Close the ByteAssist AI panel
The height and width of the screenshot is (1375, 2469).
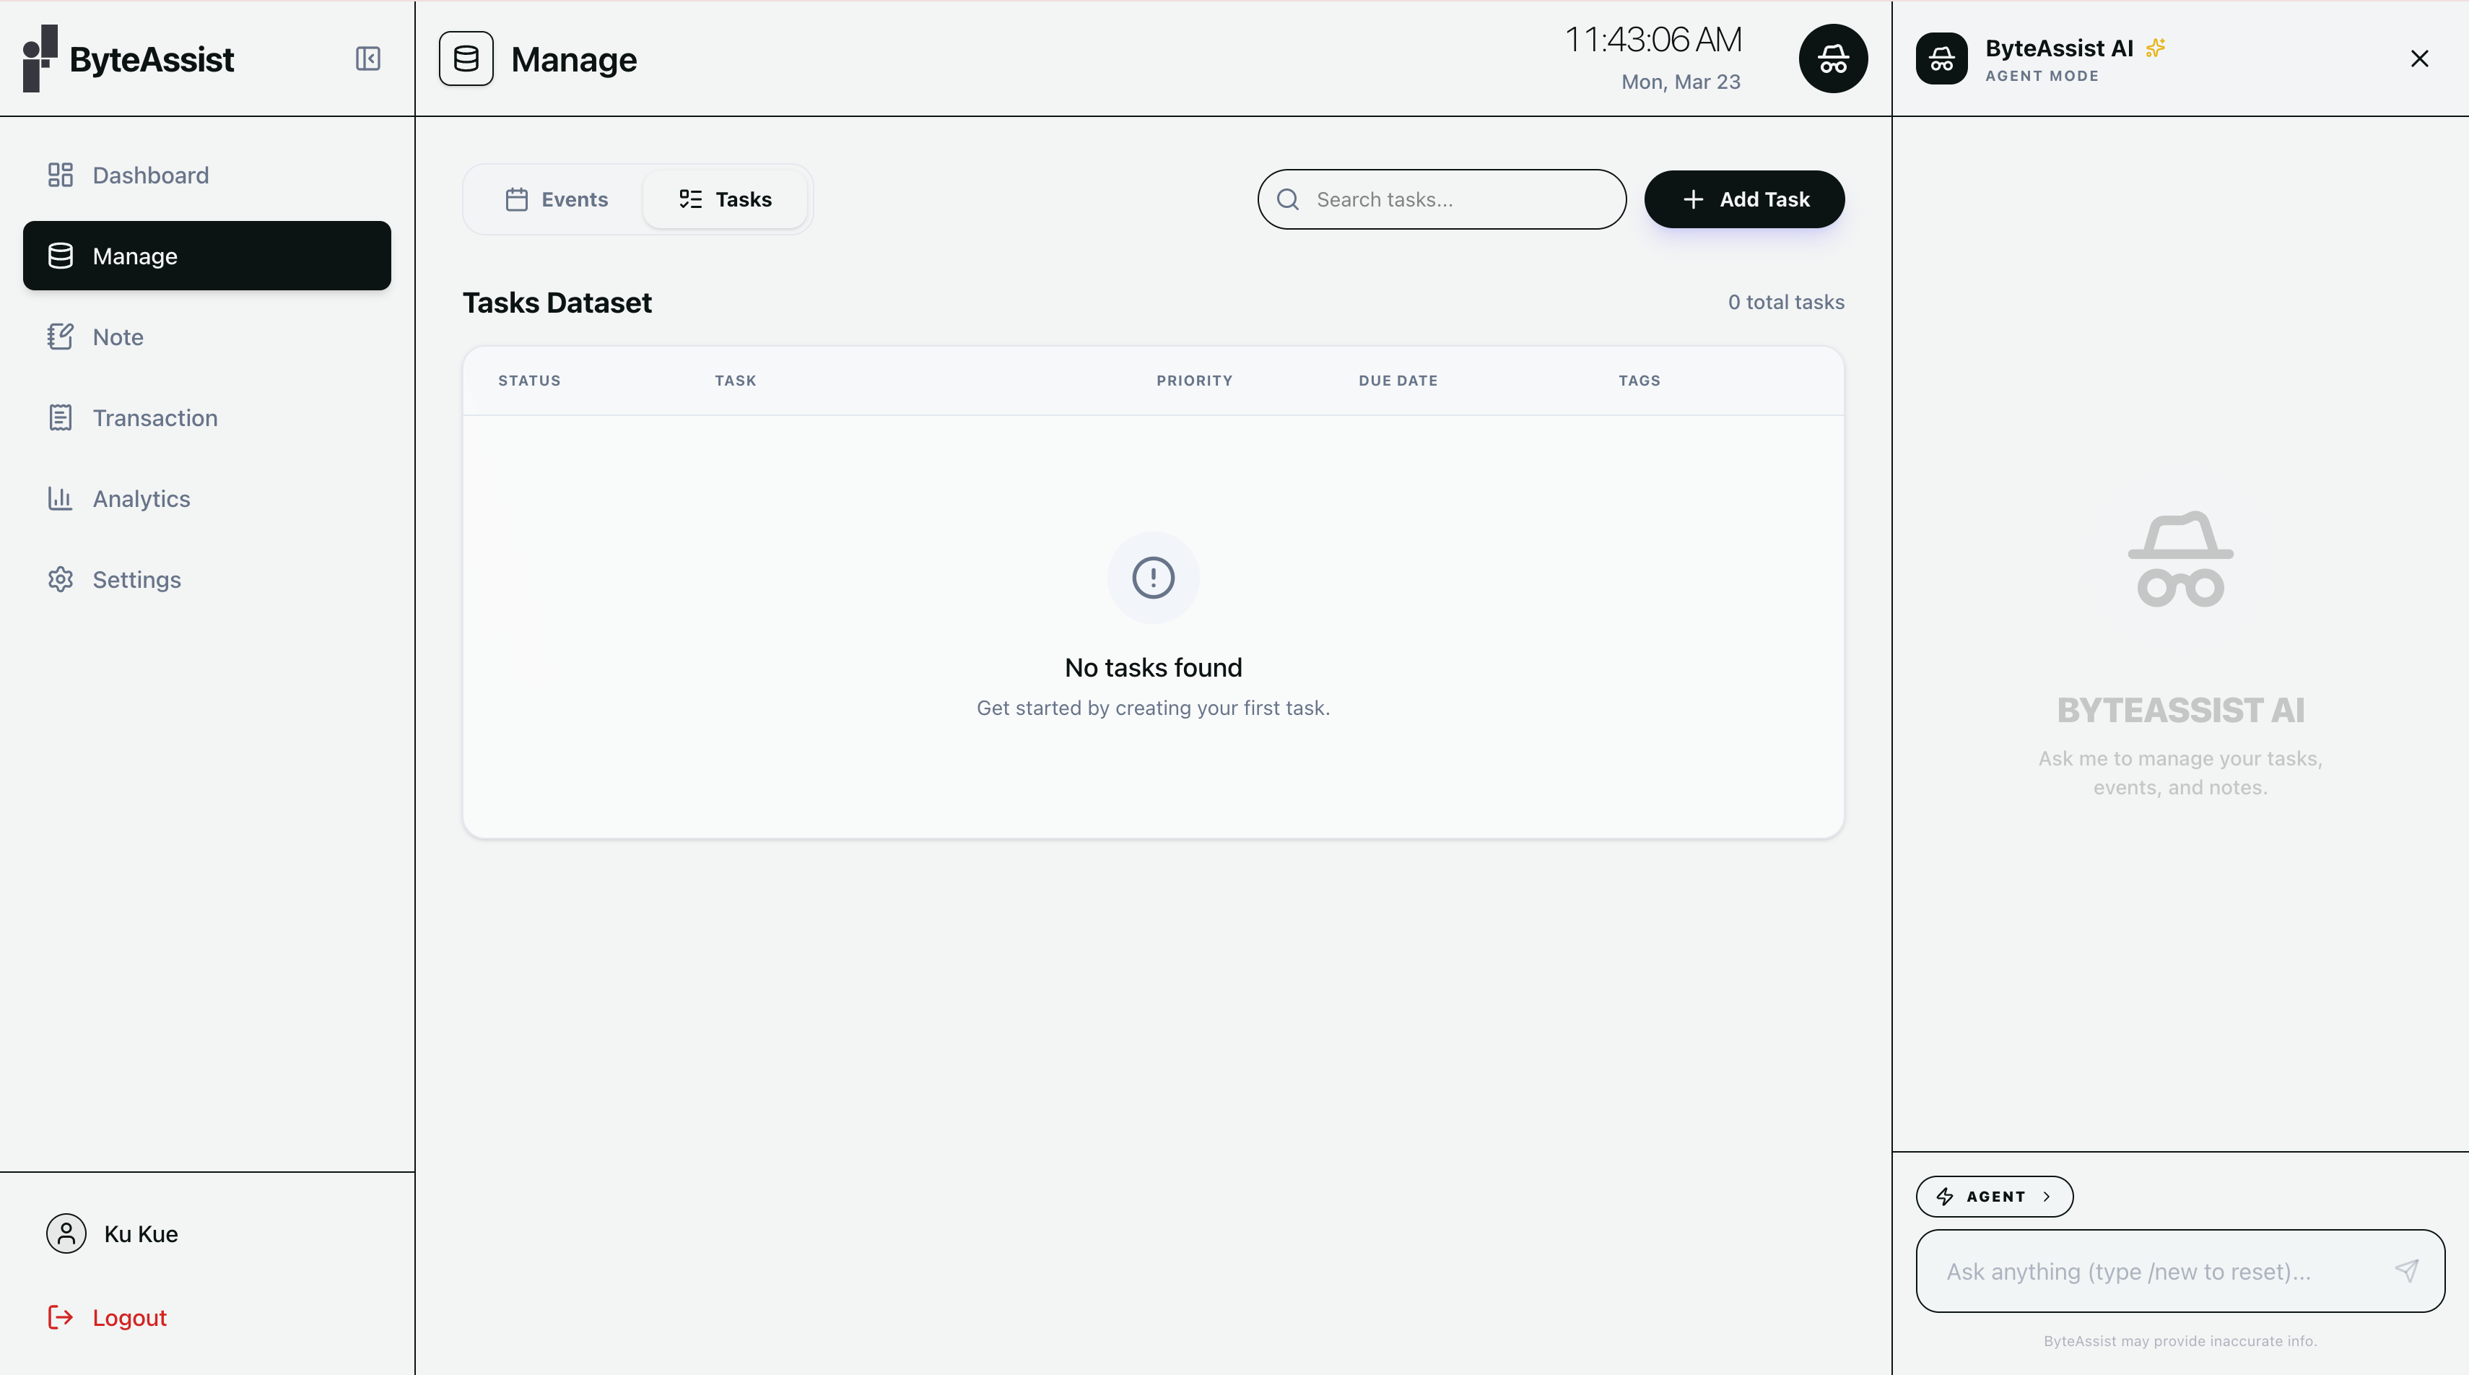(2419, 58)
